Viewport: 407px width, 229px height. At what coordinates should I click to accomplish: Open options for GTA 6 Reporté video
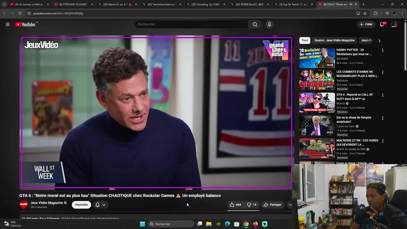(383, 95)
